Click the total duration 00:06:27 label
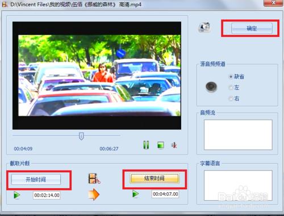The height and width of the screenshot is (216, 284). [109, 149]
